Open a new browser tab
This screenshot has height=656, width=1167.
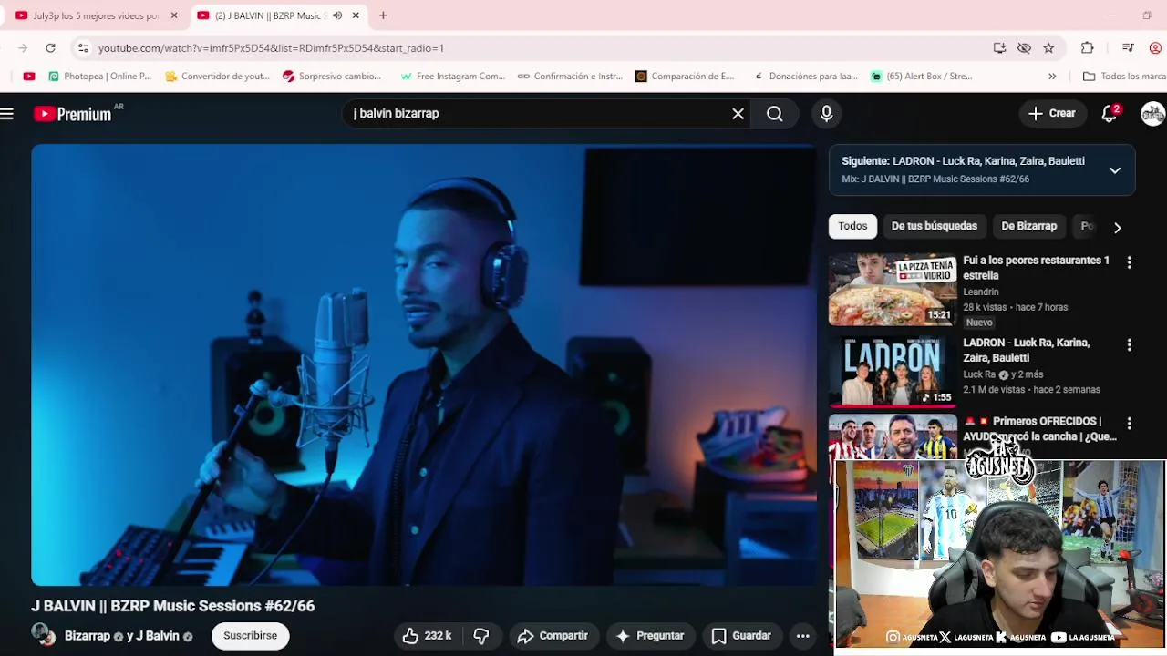pos(383,15)
